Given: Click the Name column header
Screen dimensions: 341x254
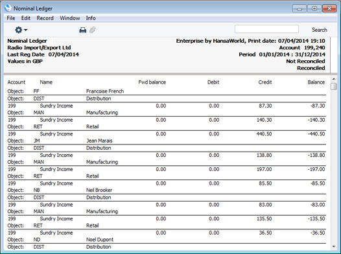Looking at the screenshot, I should [46, 82].
